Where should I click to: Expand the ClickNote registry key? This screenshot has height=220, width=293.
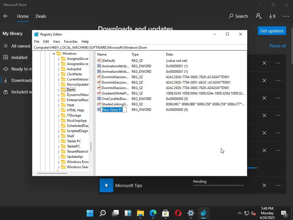tap(58, 74)
